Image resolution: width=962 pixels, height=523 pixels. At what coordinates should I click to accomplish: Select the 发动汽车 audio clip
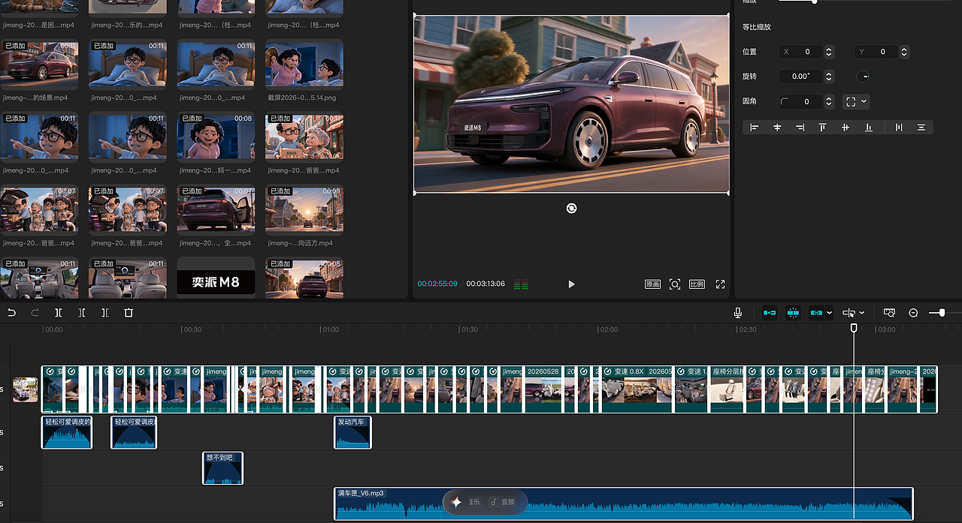click(x=352, y=432)
